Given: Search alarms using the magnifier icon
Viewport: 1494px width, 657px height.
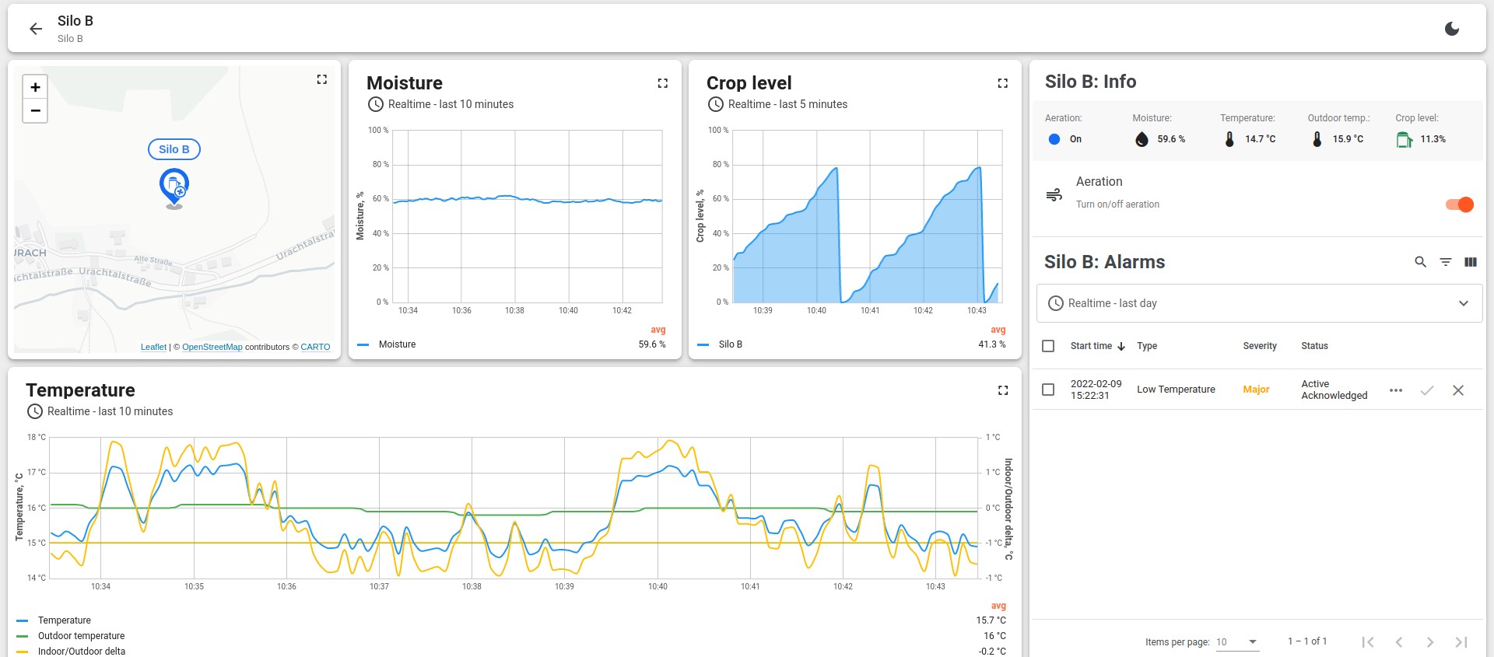Looking at the screenshot, I should click(x=1420, y=262).
